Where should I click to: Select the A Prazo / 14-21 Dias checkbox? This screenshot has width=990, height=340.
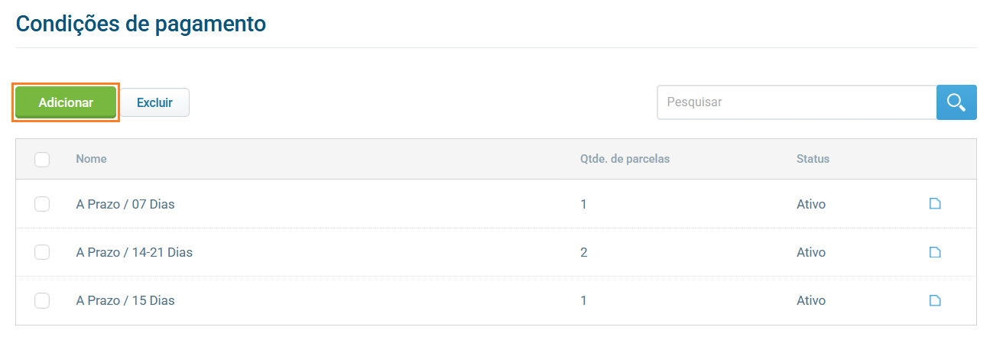pyautogui.click(x=42, y=252)
